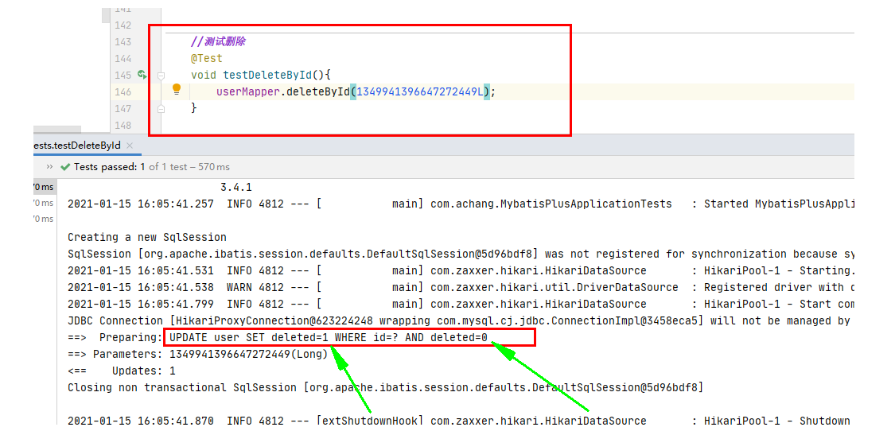The image size is (895, 431).
Task: Click the 1349941396647272449L literal
Action: [420, 91]
